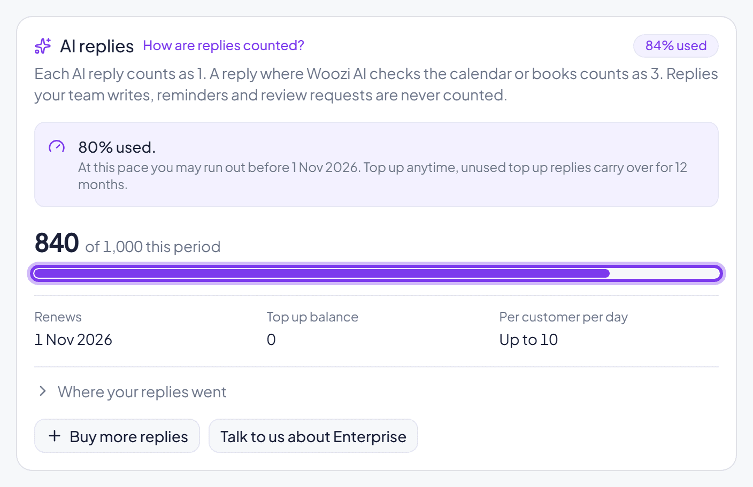The width and height of the screenshot is (753, 487).
Task: Click the AI replies sparkle icon
Action: 43,46
